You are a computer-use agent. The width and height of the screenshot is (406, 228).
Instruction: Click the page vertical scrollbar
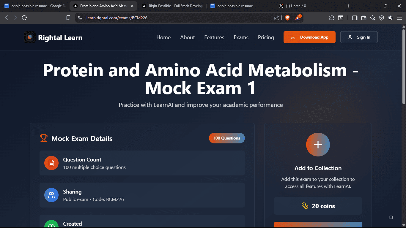[x=404, y=67]
